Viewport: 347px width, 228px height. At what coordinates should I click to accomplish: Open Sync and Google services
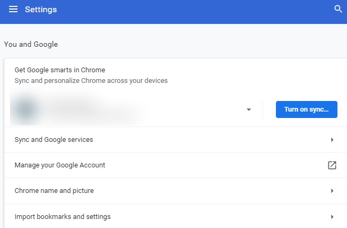[176, 140]
